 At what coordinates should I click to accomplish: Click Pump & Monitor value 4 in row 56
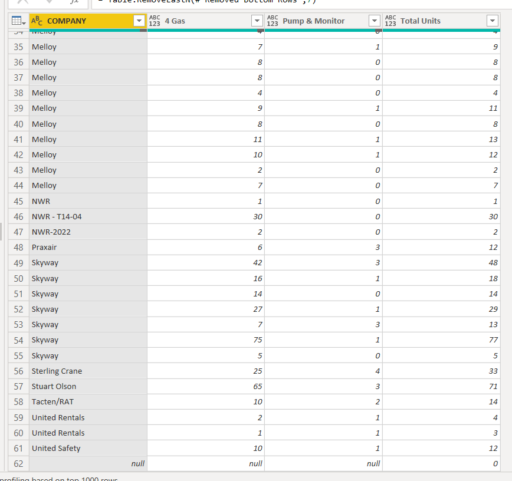click(x=324, y=371)
